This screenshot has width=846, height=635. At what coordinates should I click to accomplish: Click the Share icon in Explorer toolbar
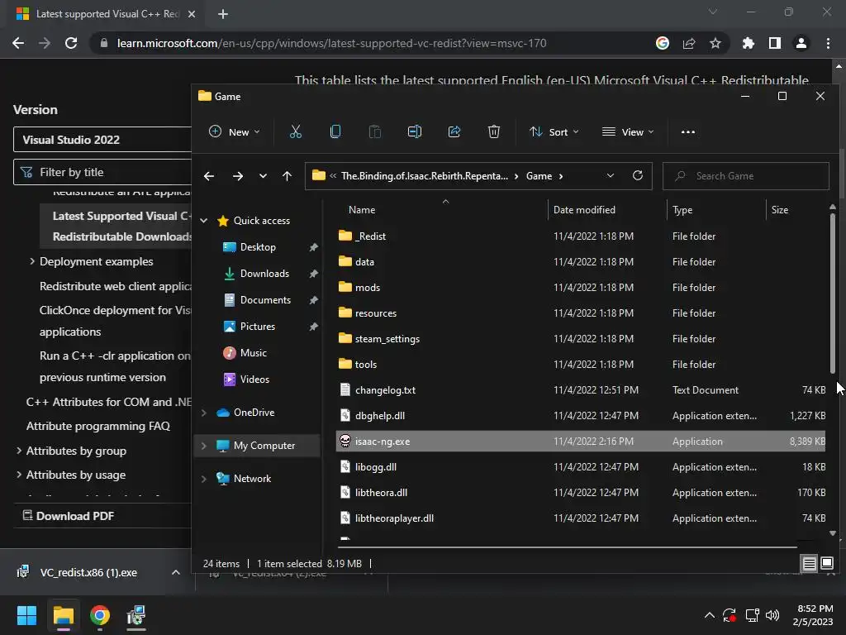point(454,131)
